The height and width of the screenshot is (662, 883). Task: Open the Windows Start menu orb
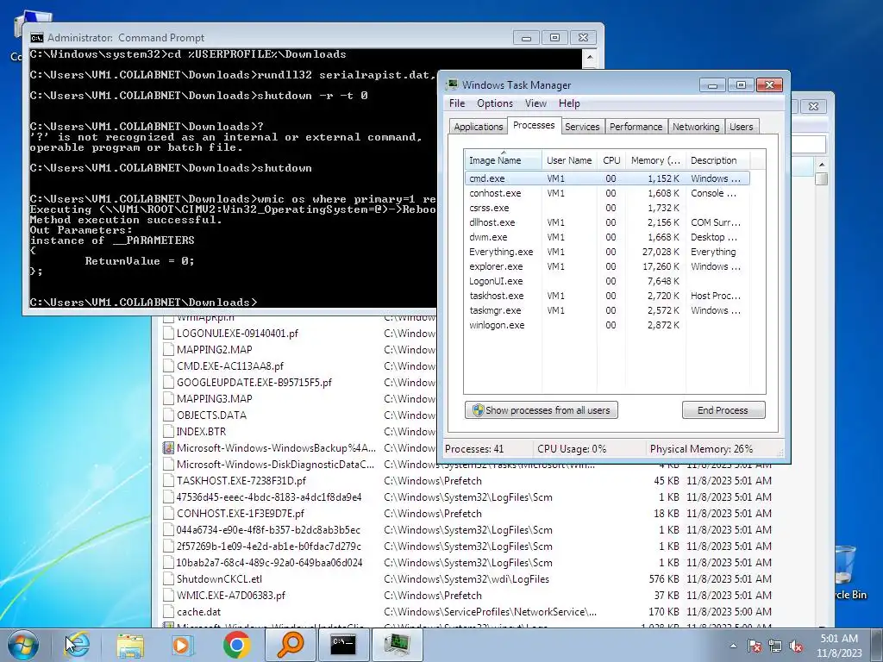click(x=23, y=645)
